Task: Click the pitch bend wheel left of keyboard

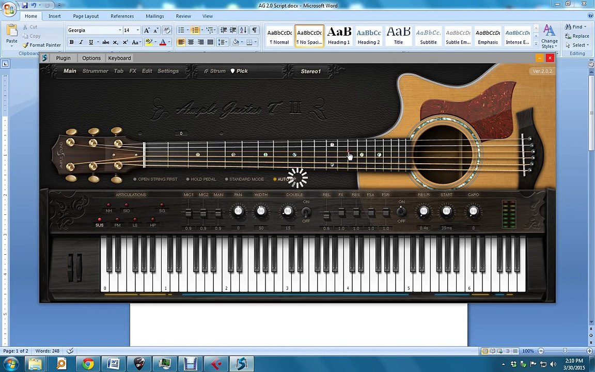Action: coord(71,268)
